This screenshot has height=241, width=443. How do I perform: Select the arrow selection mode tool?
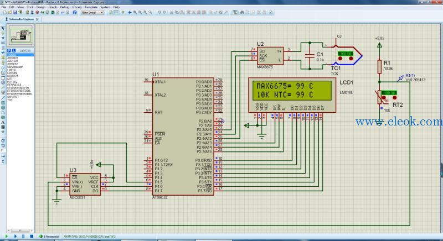pyautogui.click(x=3, y=29)
